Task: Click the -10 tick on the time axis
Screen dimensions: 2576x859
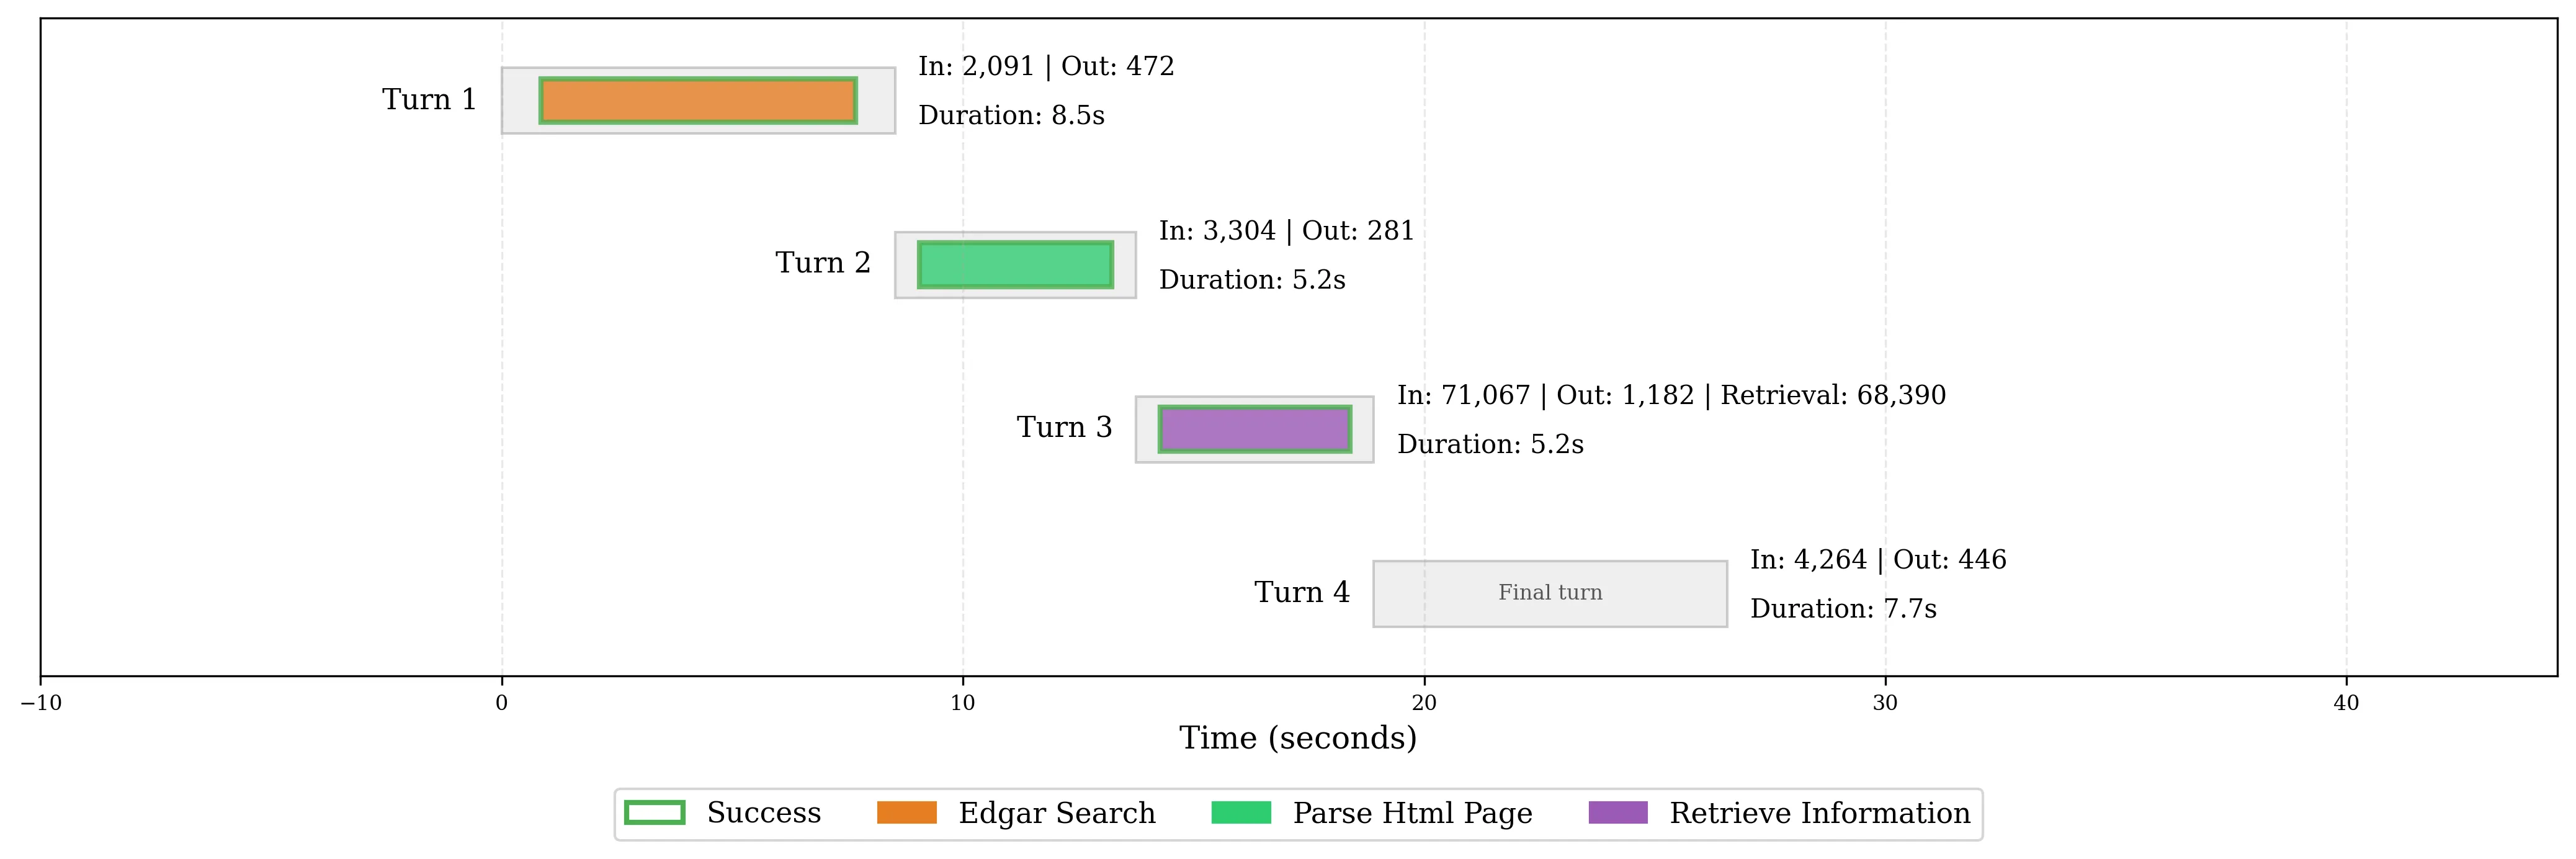Action: (41, 703)
